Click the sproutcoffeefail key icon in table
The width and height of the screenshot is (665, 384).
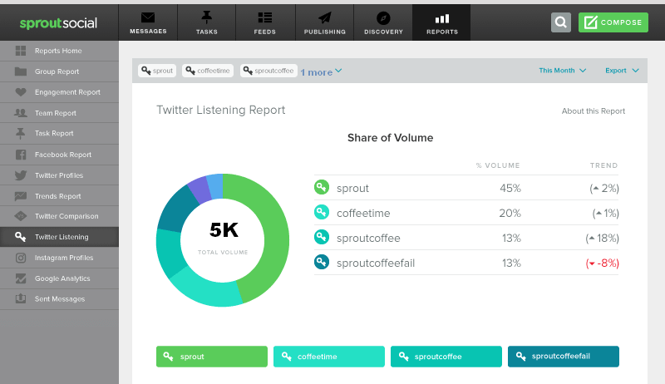tap(322, 262)
